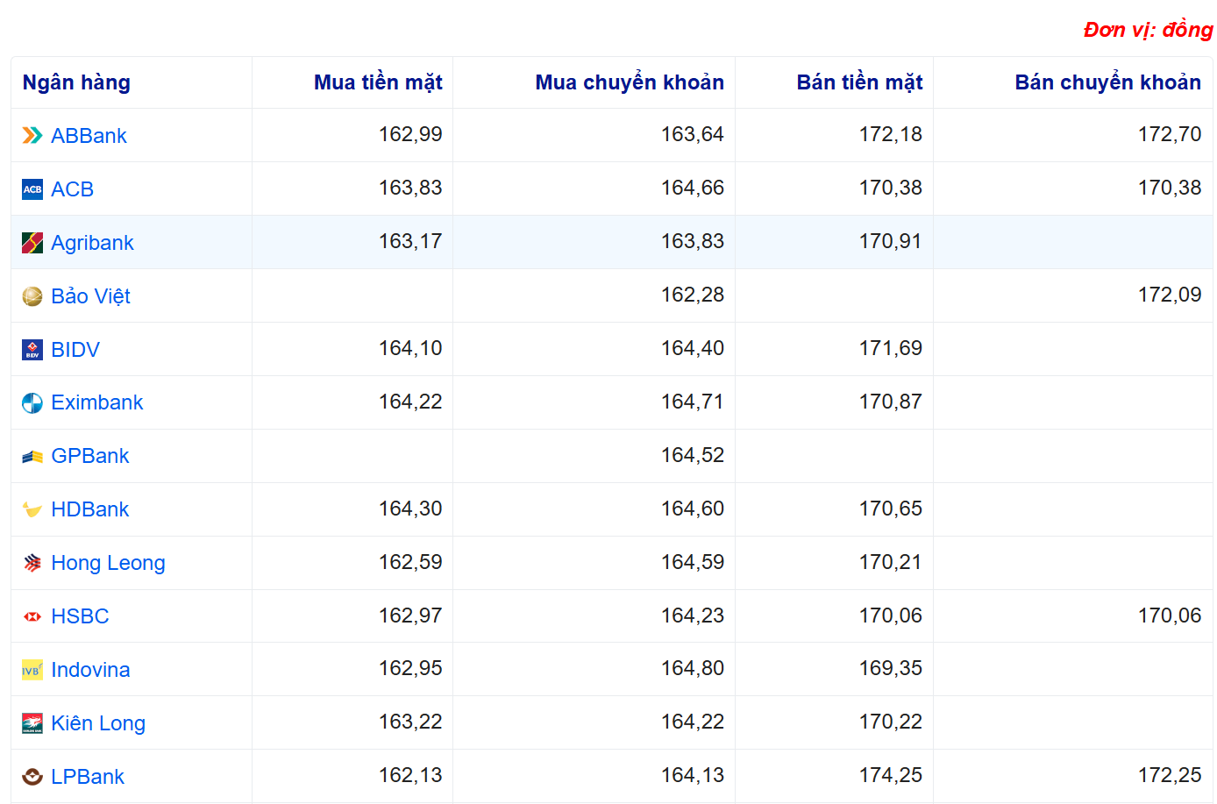Click the Eximbank logo icon

[x=32, y=403]
